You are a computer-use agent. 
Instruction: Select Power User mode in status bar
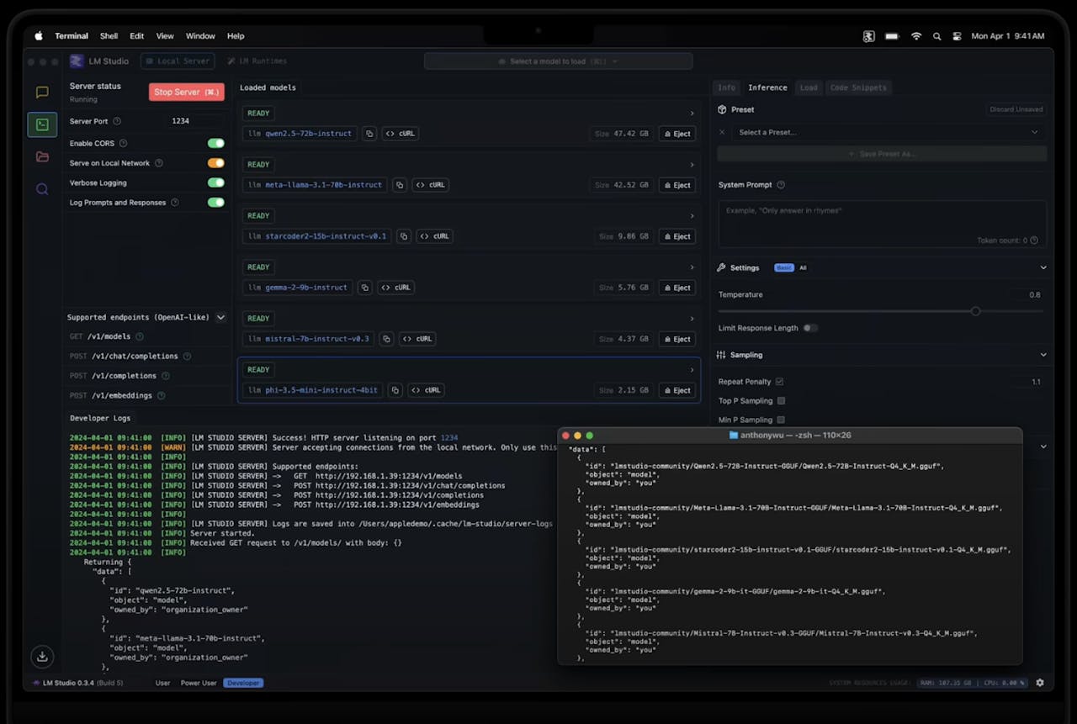pos(199,683)
